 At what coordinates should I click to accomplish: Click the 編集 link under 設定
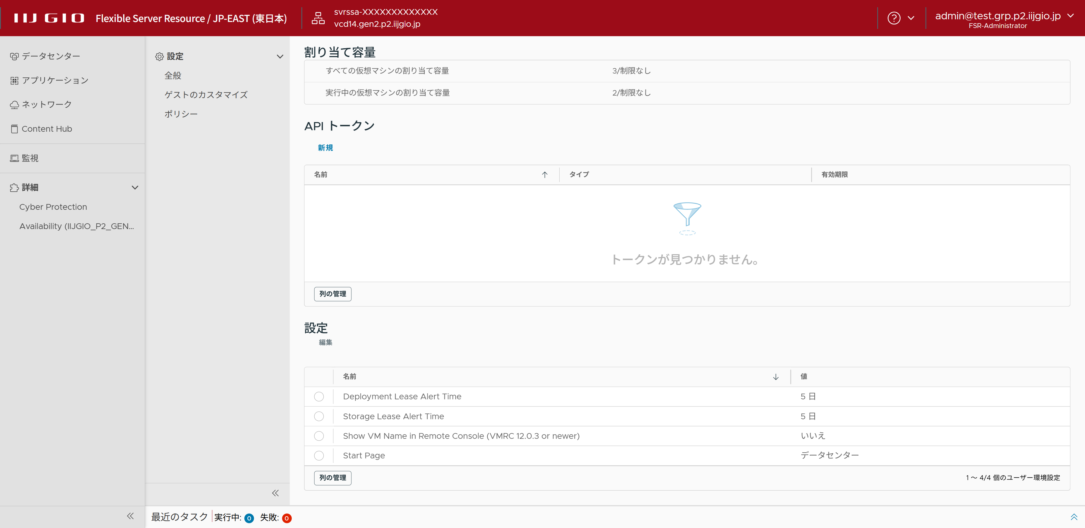(x=325, y=342)
